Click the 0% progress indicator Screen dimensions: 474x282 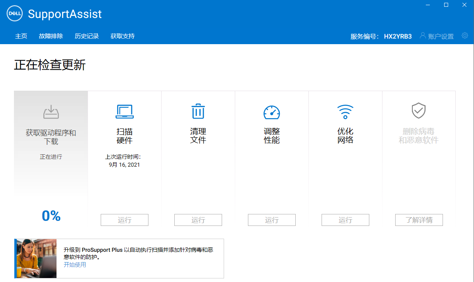point(51,216)
